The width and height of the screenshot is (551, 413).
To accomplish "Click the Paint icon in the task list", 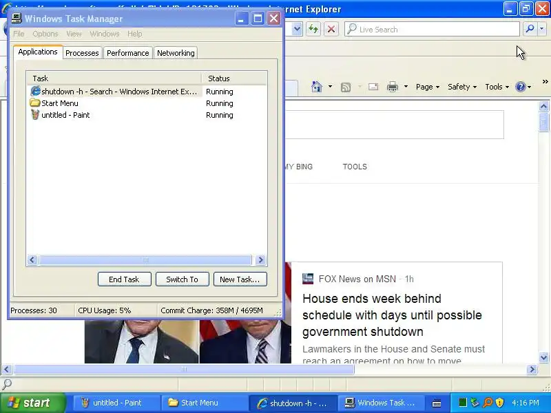I will click(x=35, y=114).
